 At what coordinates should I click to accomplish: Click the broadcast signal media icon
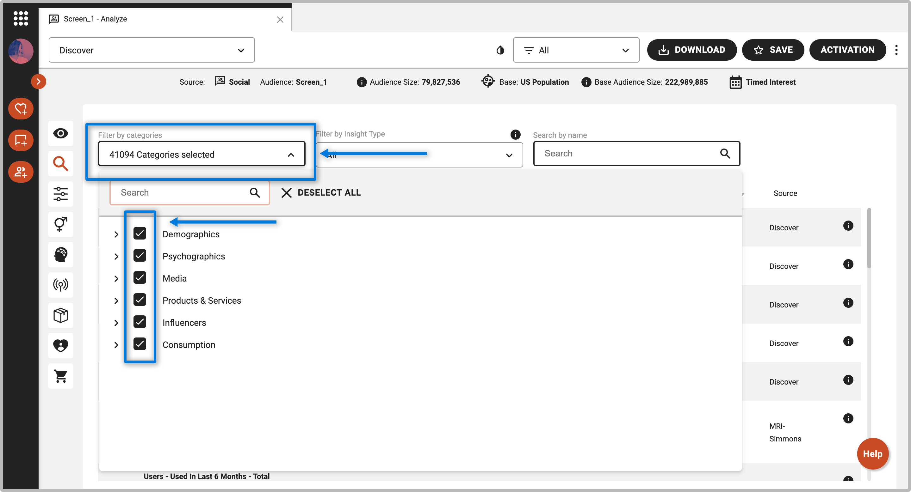tap(60, 284)
